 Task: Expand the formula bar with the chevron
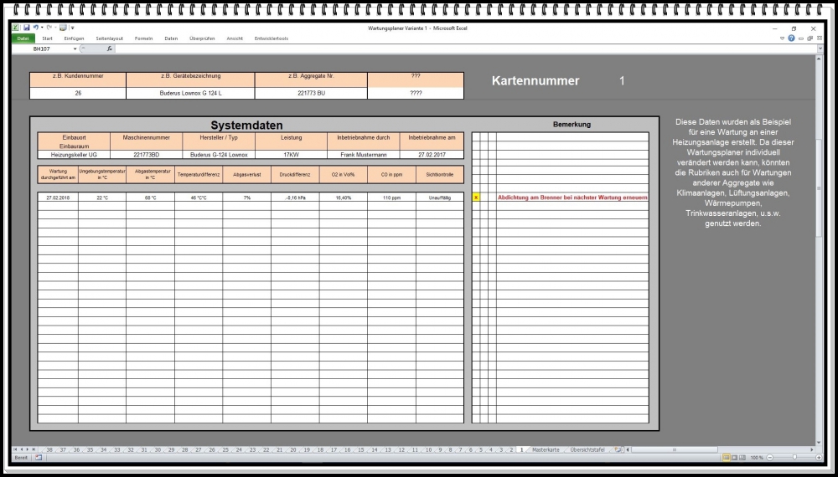(x=820, y=49)
